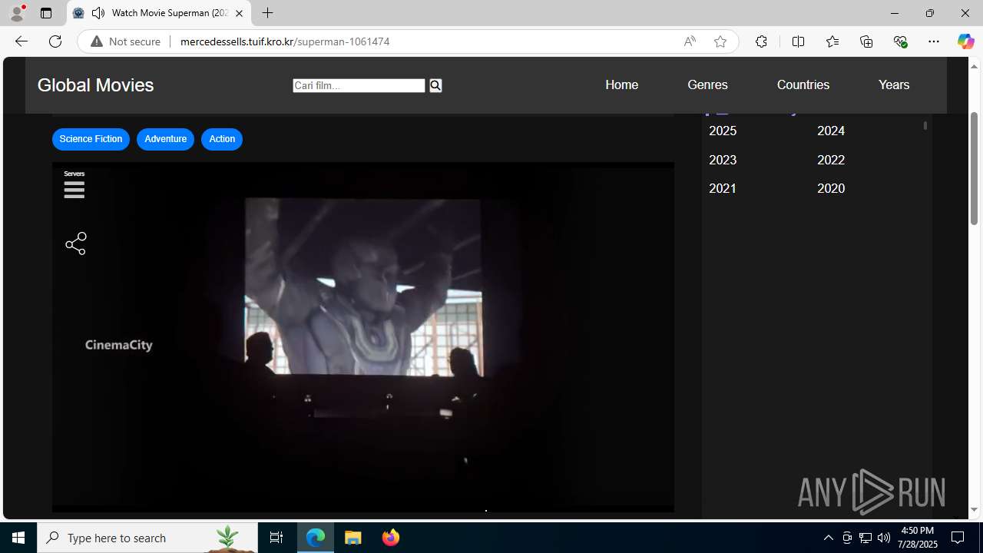Open the Edge profile avatar icon
Image resolution: width=983 pixels, height=553 pixels.
[17, 13]
